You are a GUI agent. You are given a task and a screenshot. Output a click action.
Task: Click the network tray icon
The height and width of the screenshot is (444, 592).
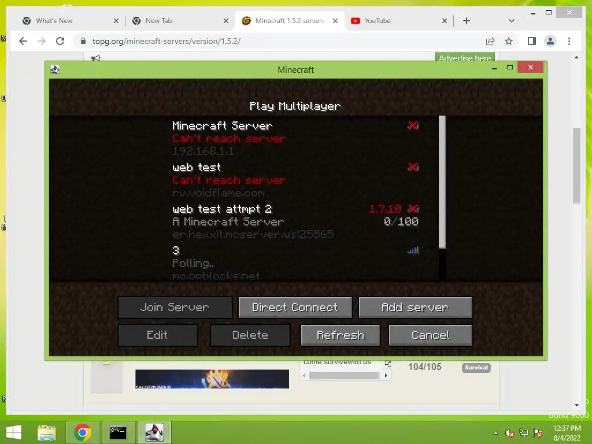click(524, 433)
